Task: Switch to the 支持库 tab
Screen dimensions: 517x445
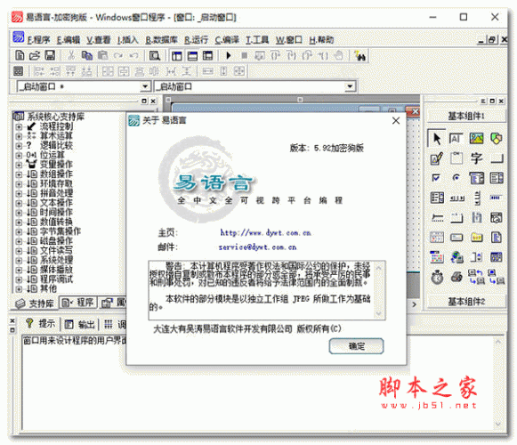Action: [x=35, y=303]
